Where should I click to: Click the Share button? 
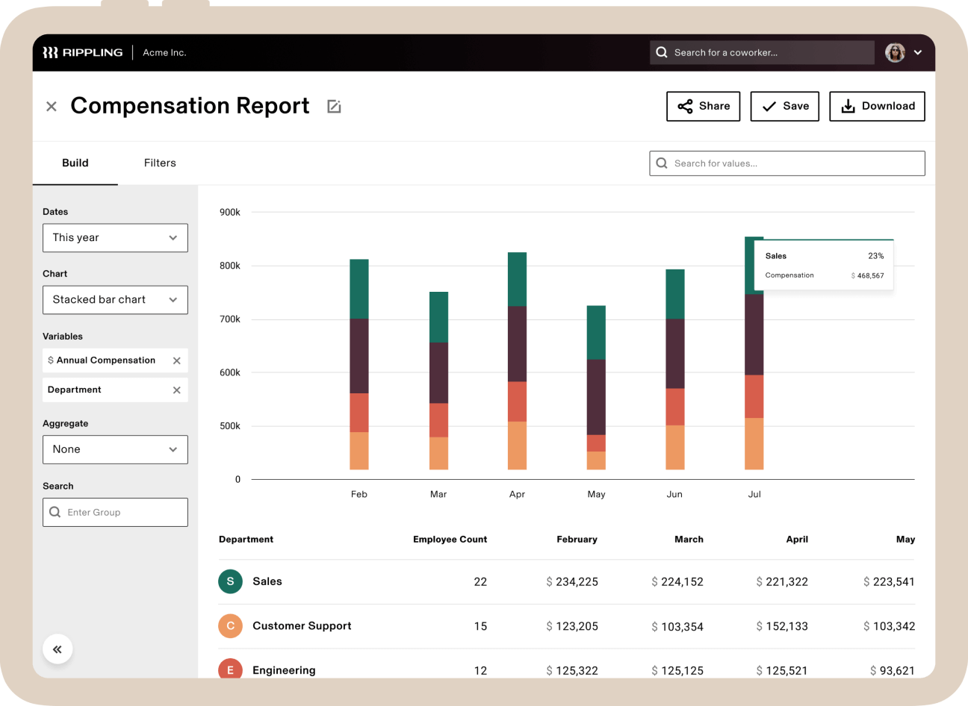[704, 106]
